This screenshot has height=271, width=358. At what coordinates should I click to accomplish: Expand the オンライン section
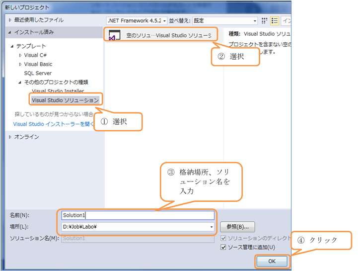9,137
